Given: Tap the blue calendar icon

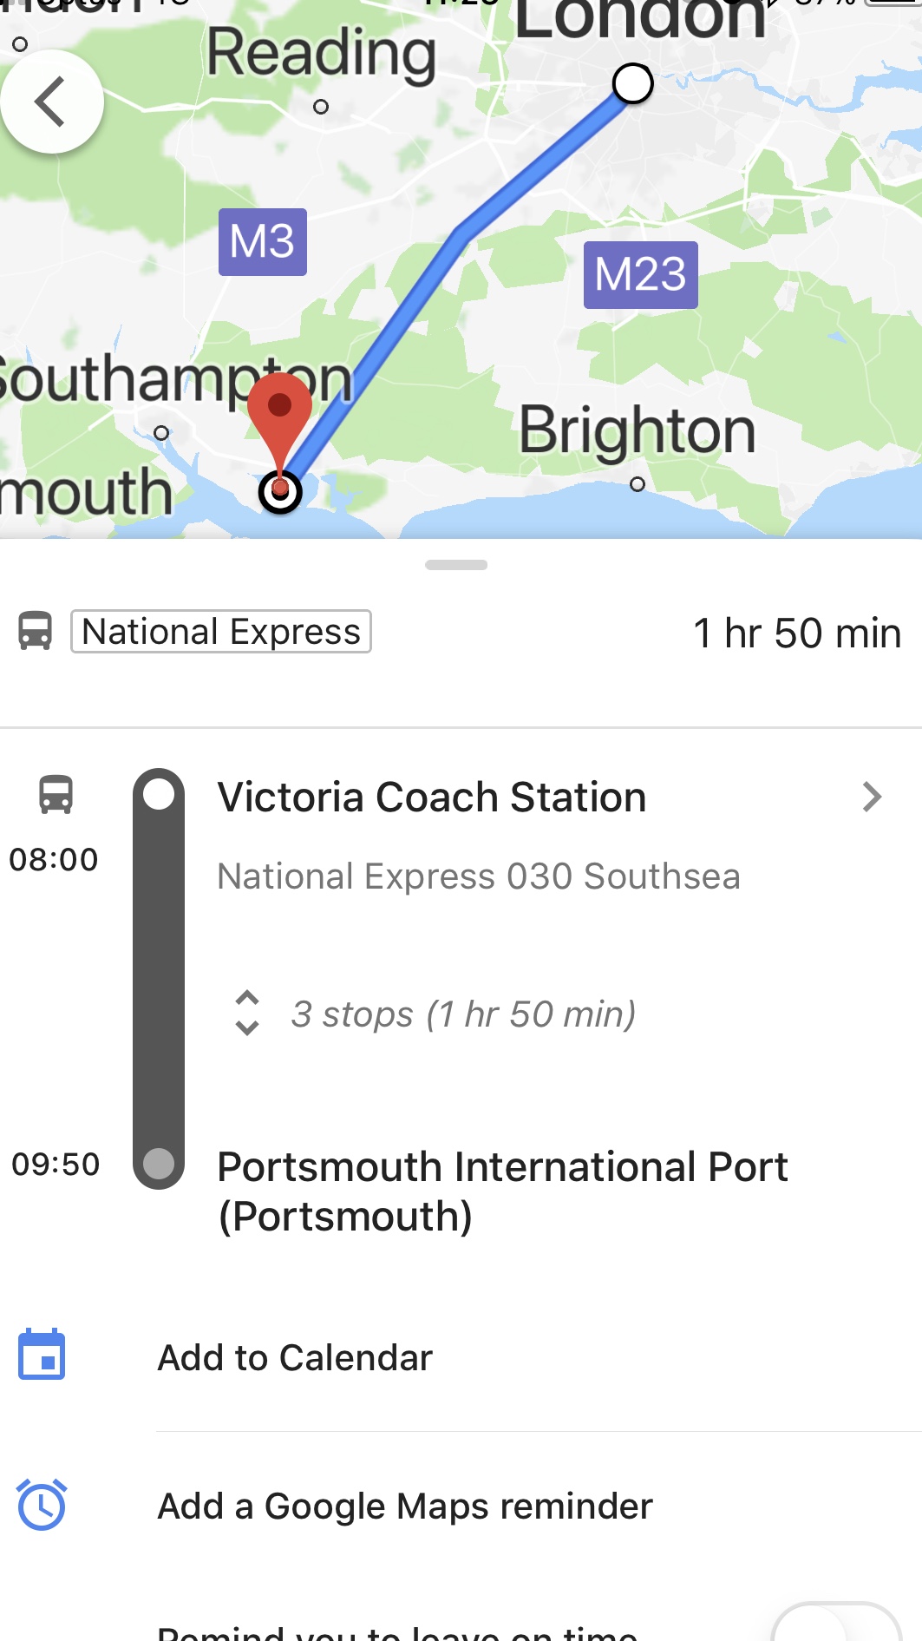Looking at the screenshot, I should (42, 1355).
